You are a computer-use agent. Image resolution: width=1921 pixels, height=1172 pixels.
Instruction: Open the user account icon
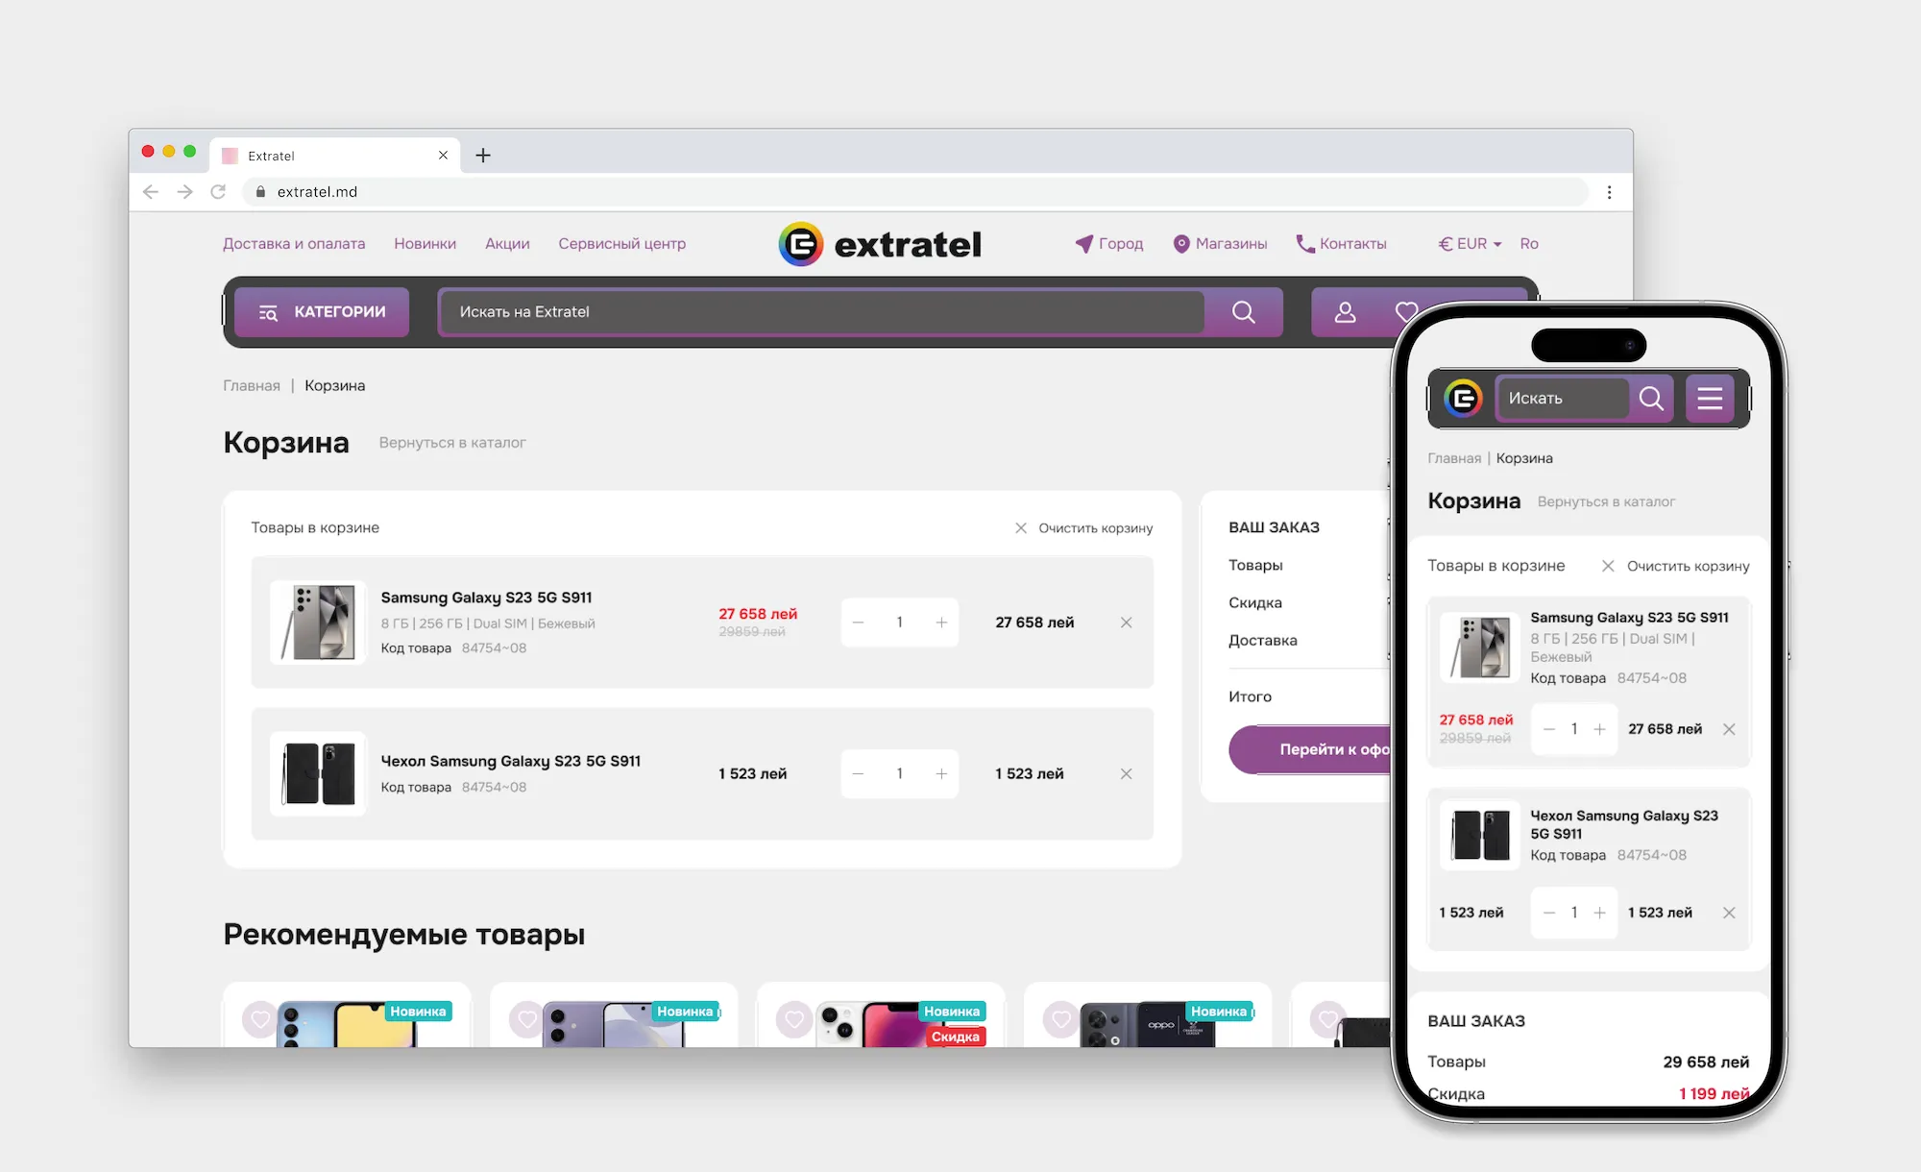1345,312
